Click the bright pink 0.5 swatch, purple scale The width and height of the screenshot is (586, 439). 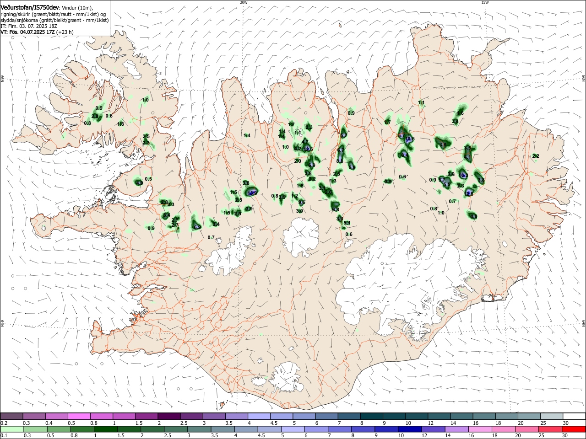click(x=79, y=417)
